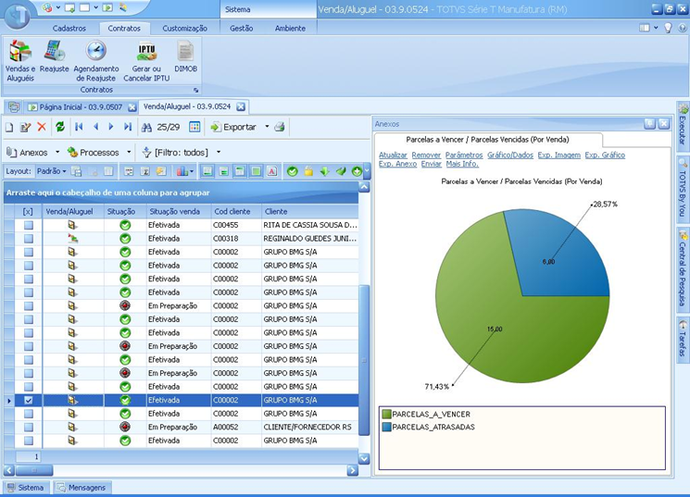Image resolution: width=690 pixels, height=497 pixels.
Task: Click the red A text formatting icon
Action: (272, 171)
